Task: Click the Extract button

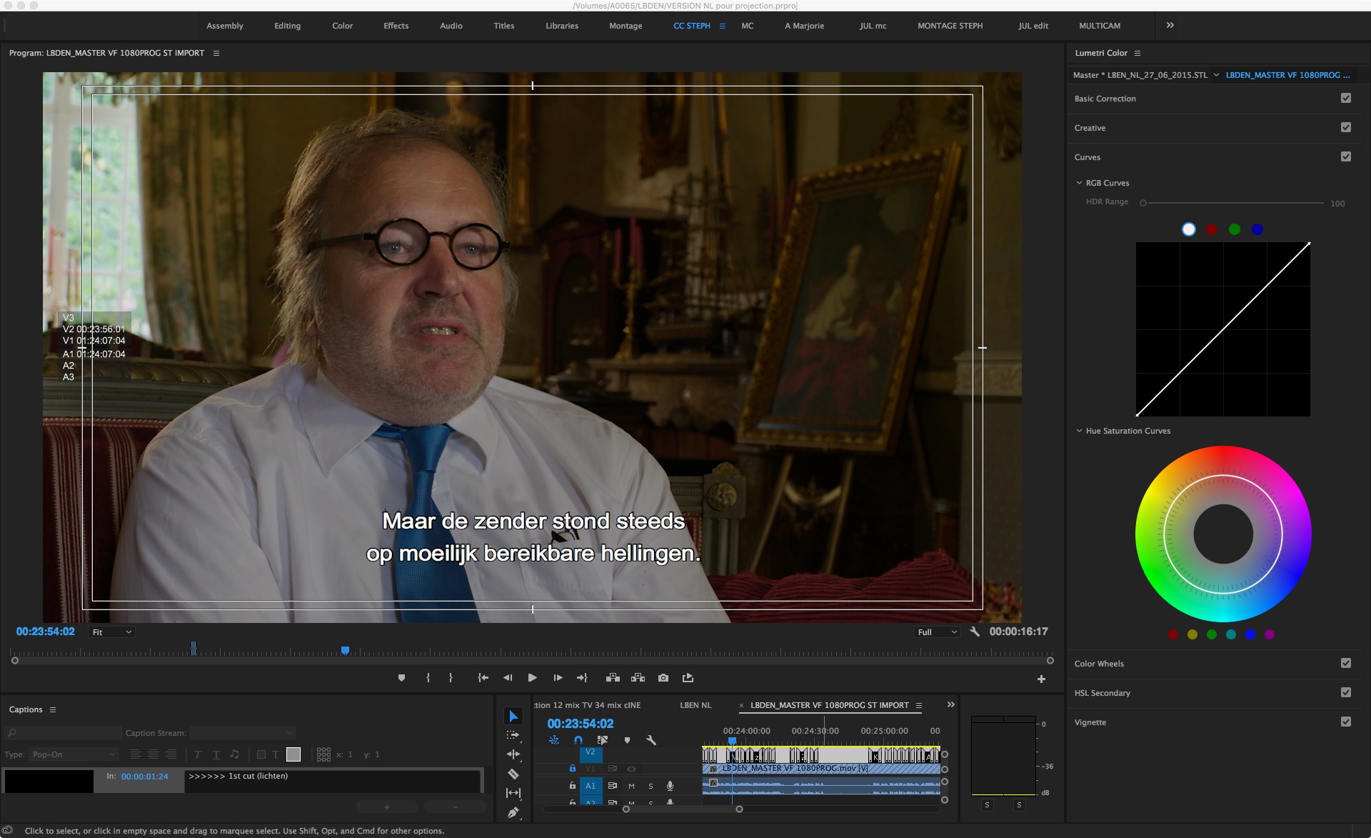Action: coord(638,678)
